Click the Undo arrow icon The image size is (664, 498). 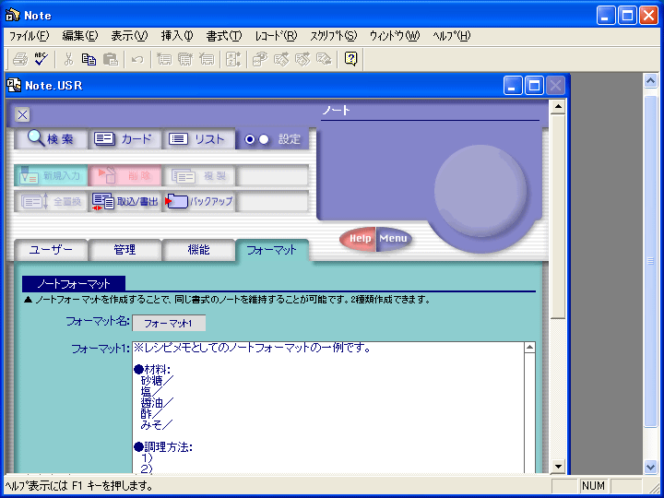coord(137,59)
